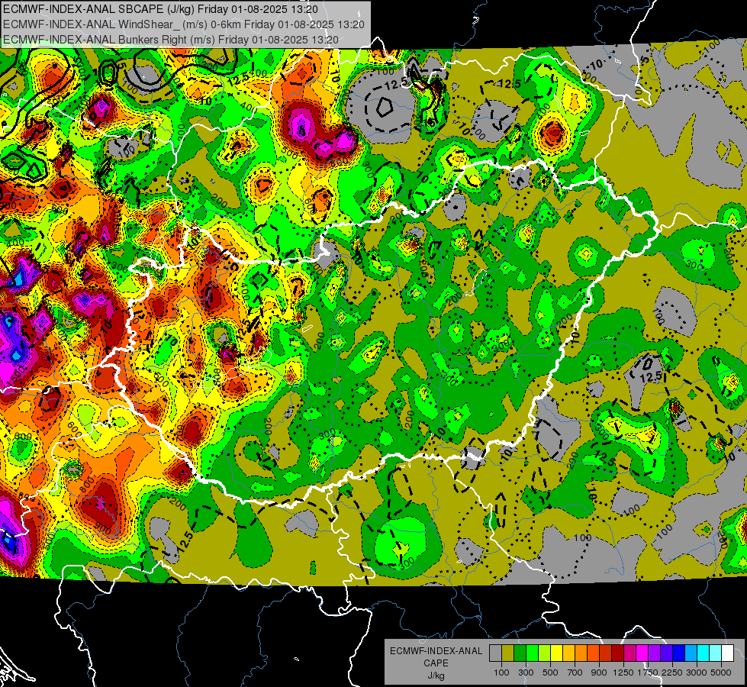Pick the white legend swatch above 5000
Screen dimensions: 747x687
pos(727,653)
